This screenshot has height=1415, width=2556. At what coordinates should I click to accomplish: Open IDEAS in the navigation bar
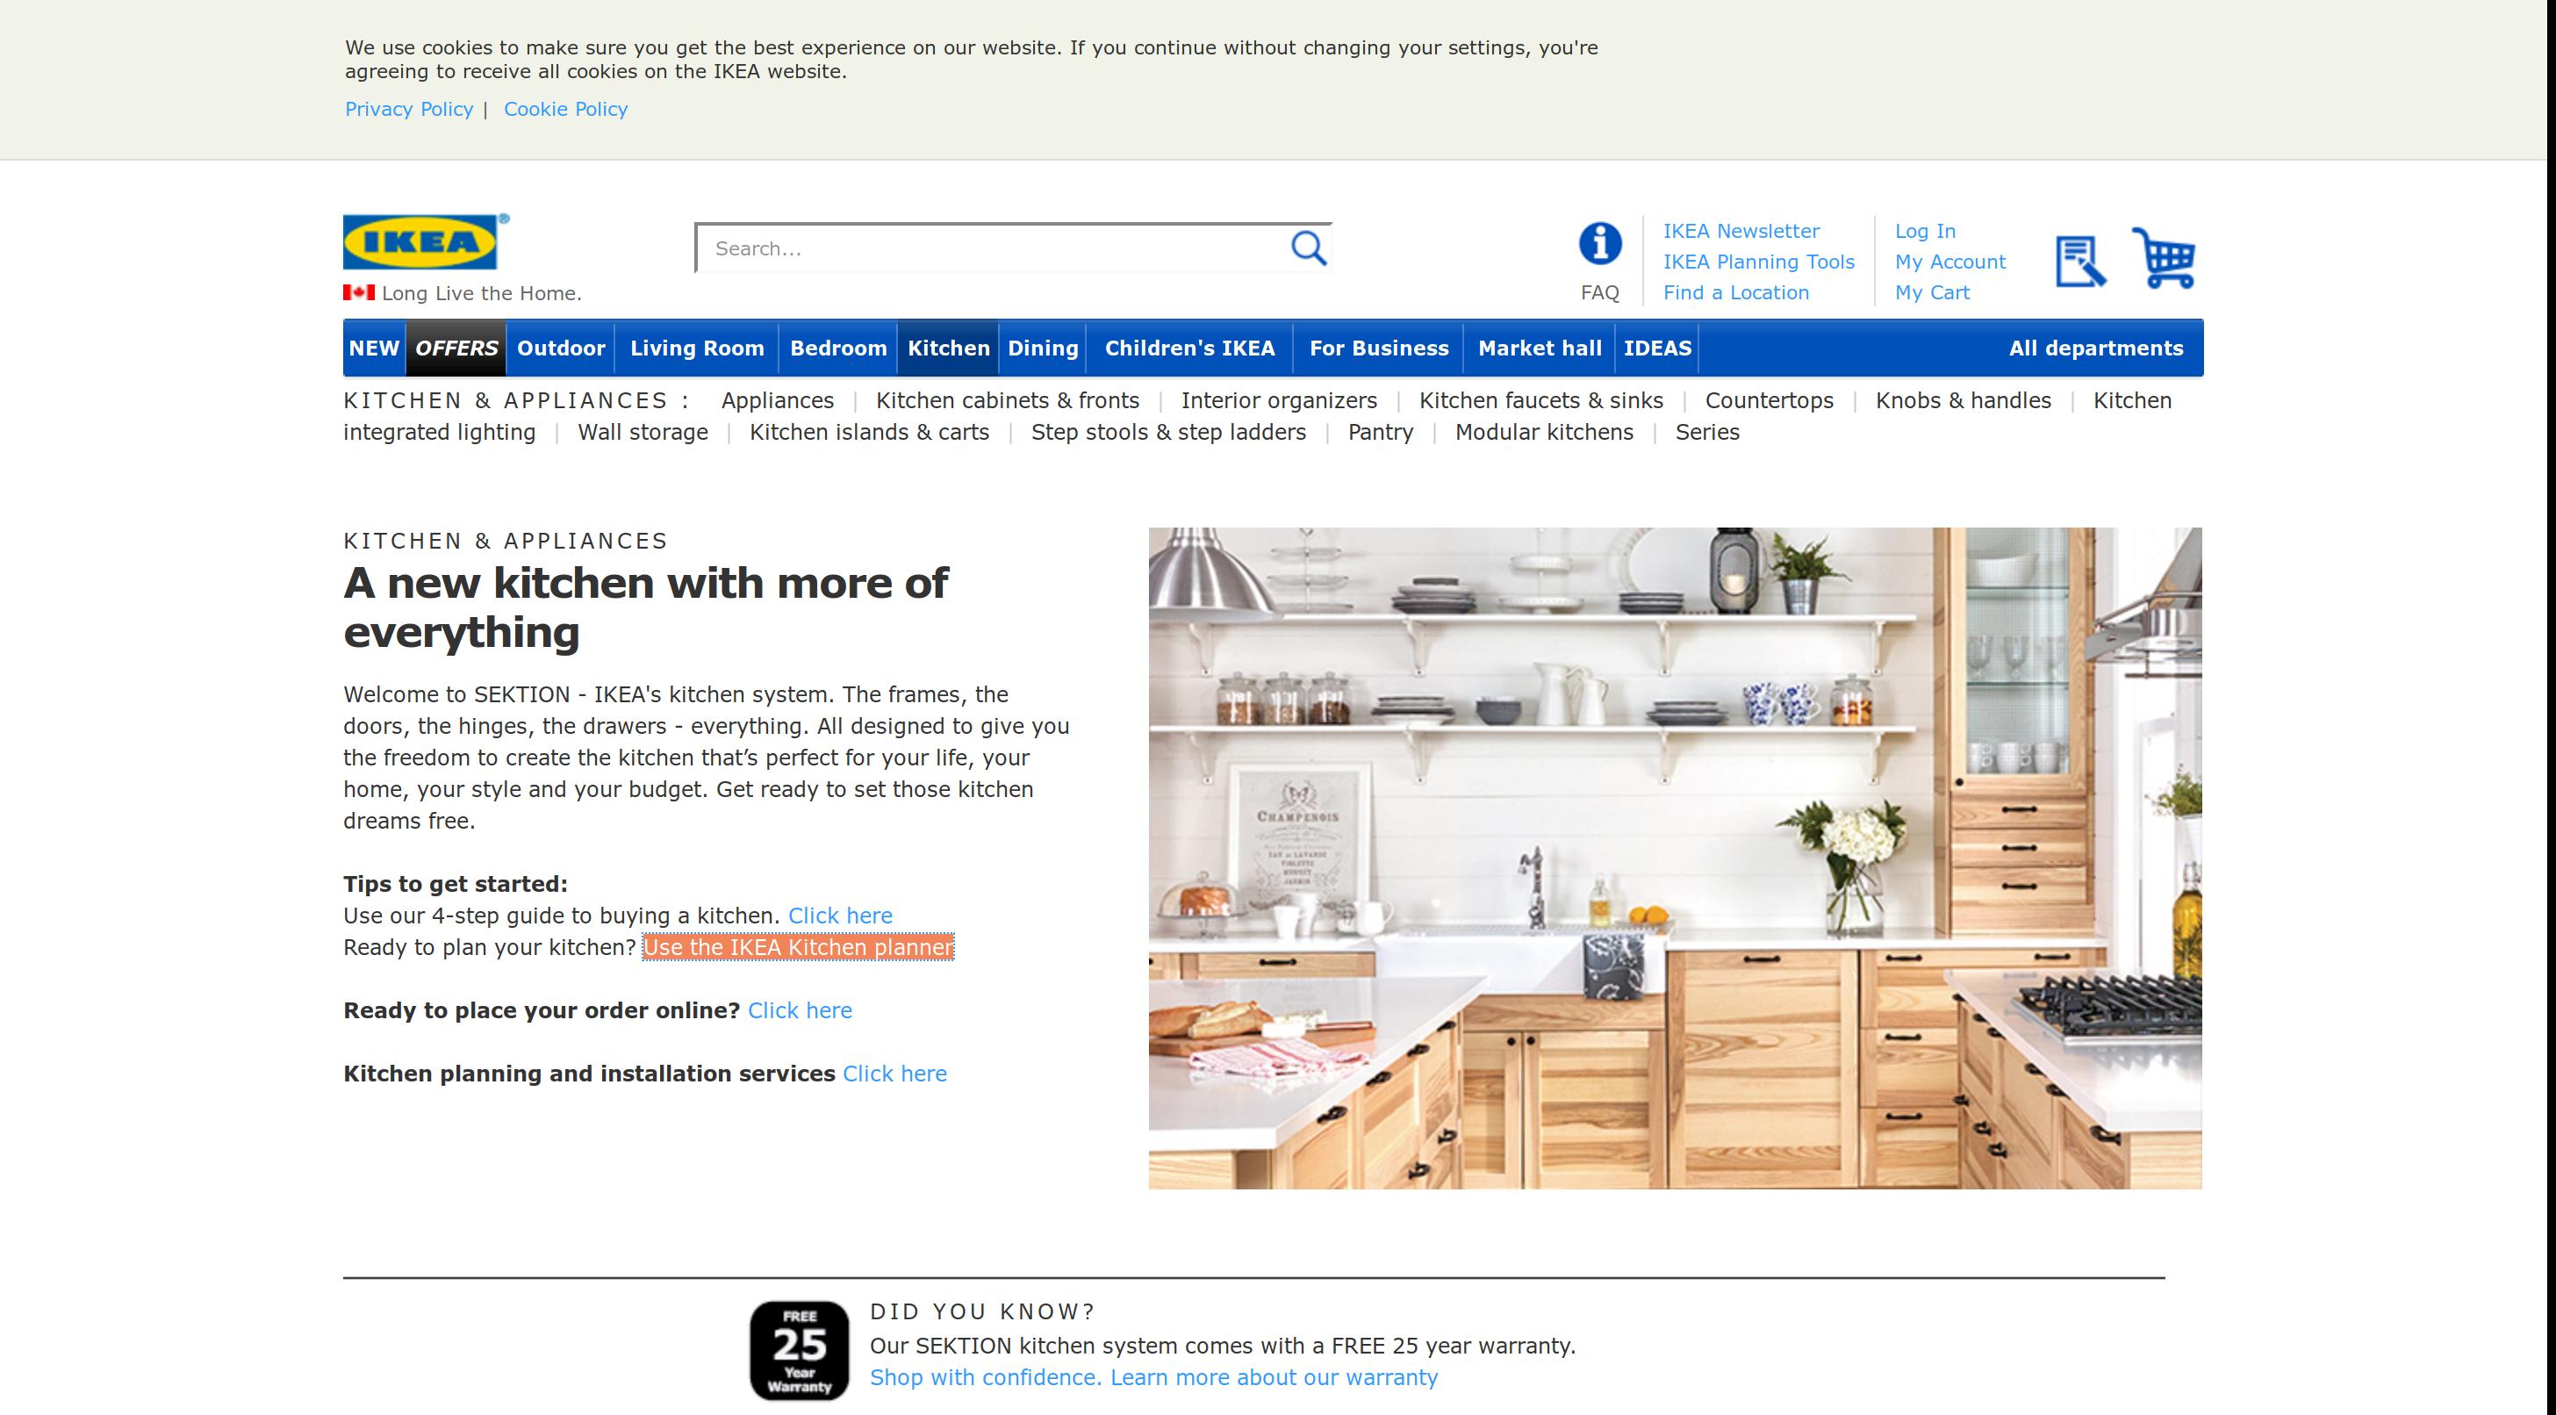[x=1657, y=348]
